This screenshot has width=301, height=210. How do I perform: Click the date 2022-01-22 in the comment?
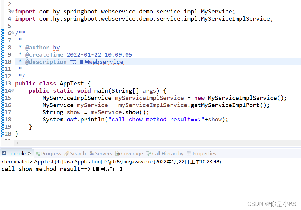(x=84, y=55)
